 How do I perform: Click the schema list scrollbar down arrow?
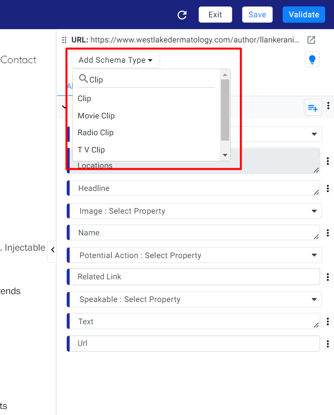pyautogui.click(x=225, y=155)
